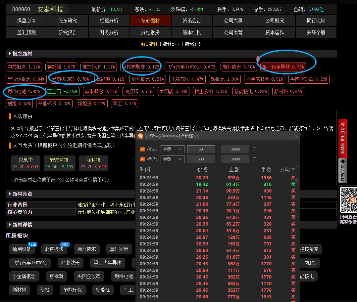Click the sell row priced 19.42
The height and width of the screenshot is (302, 357).
pyautogui.click(x=218, y=184)
